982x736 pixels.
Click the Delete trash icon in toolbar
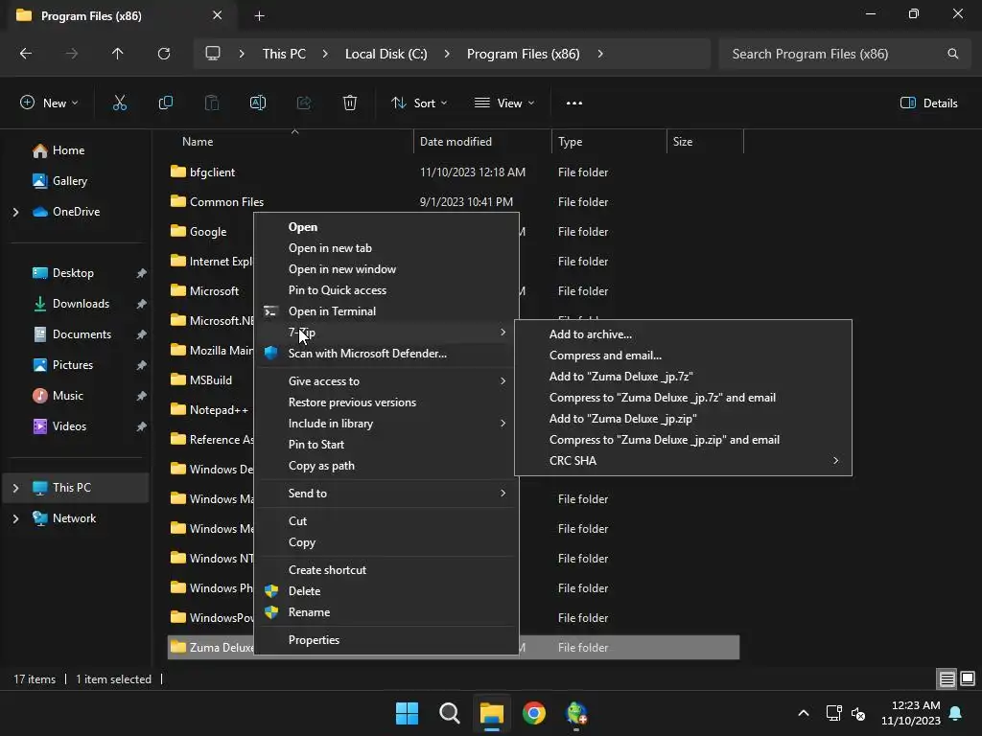350,103
